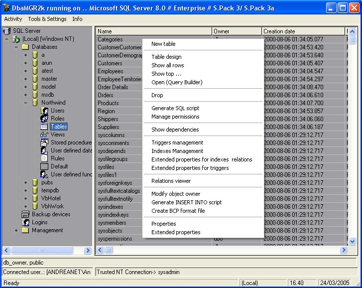The height and width of the screenshot is (288, 362).
Task: Click the Logins icon in the tree
Action: pyautogui.click(x=25, y=222)
